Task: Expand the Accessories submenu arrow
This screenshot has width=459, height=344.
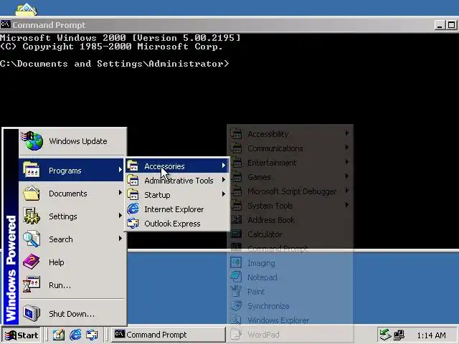Action: click(224, 166)
